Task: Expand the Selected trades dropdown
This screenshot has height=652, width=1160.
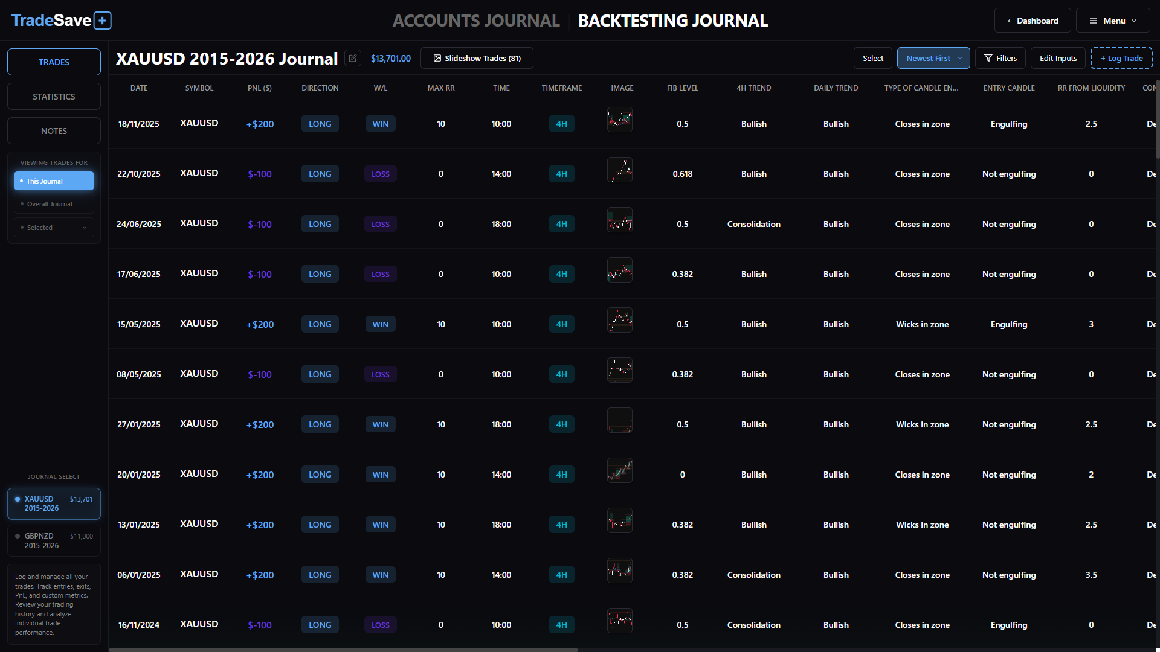Action: point(54,228)
